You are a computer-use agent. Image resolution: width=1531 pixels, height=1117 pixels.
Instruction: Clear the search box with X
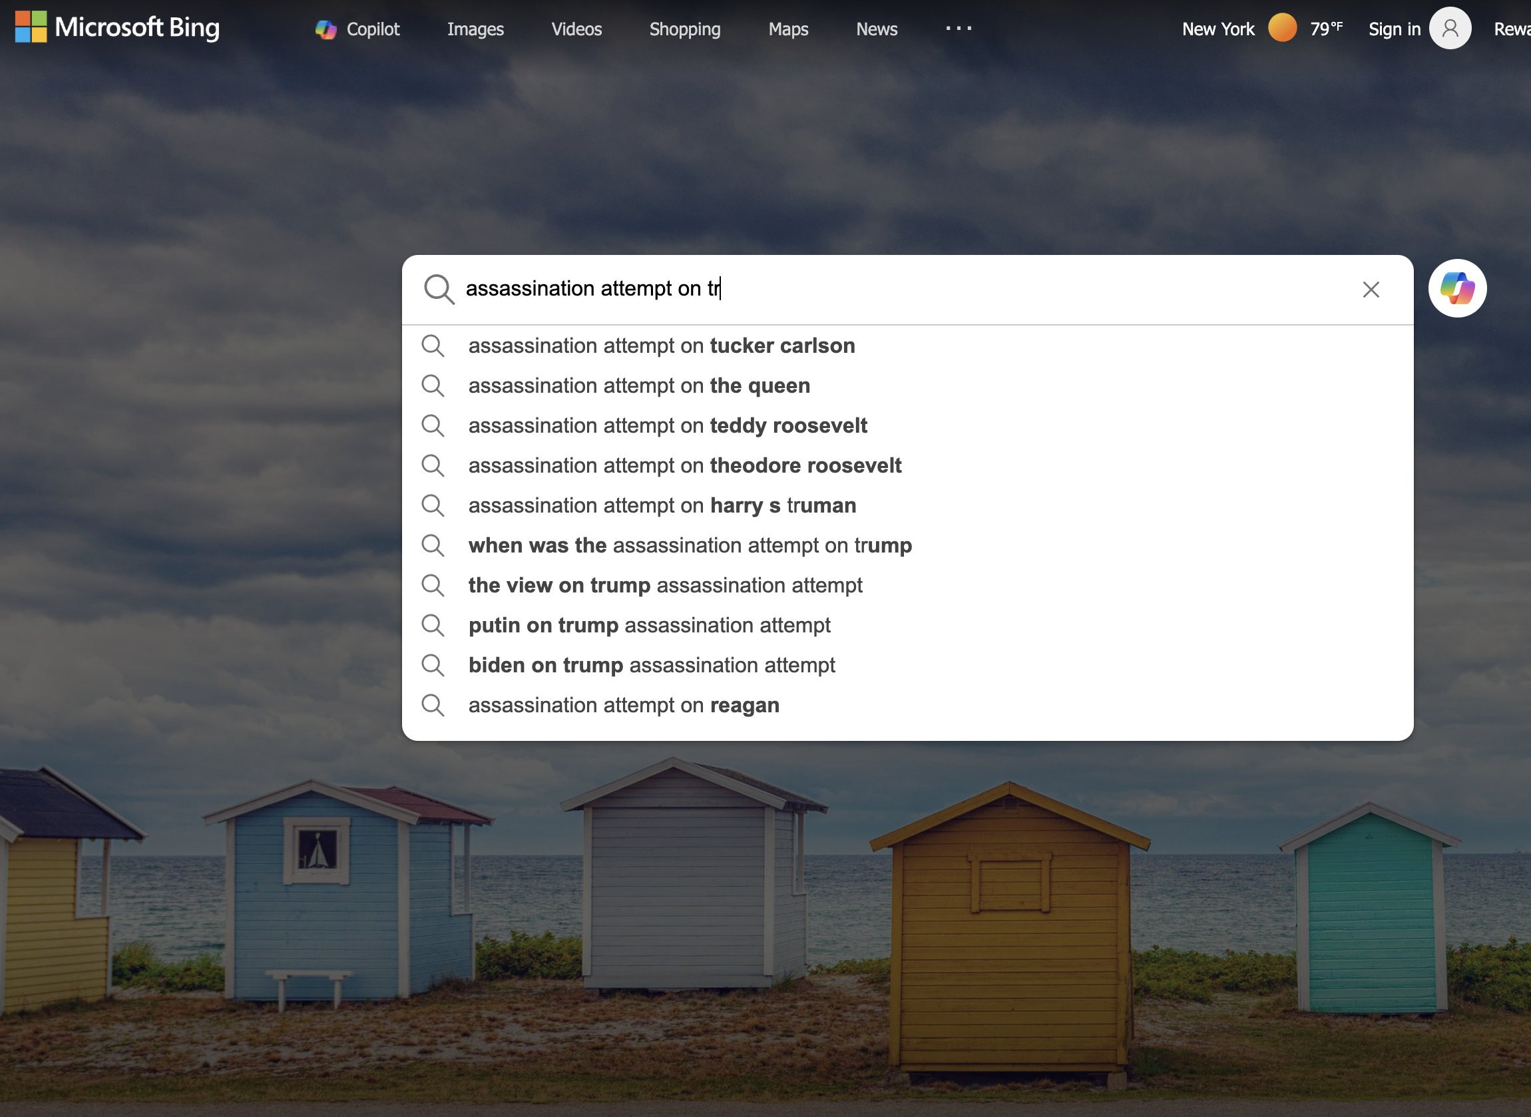coord(1371,290)
